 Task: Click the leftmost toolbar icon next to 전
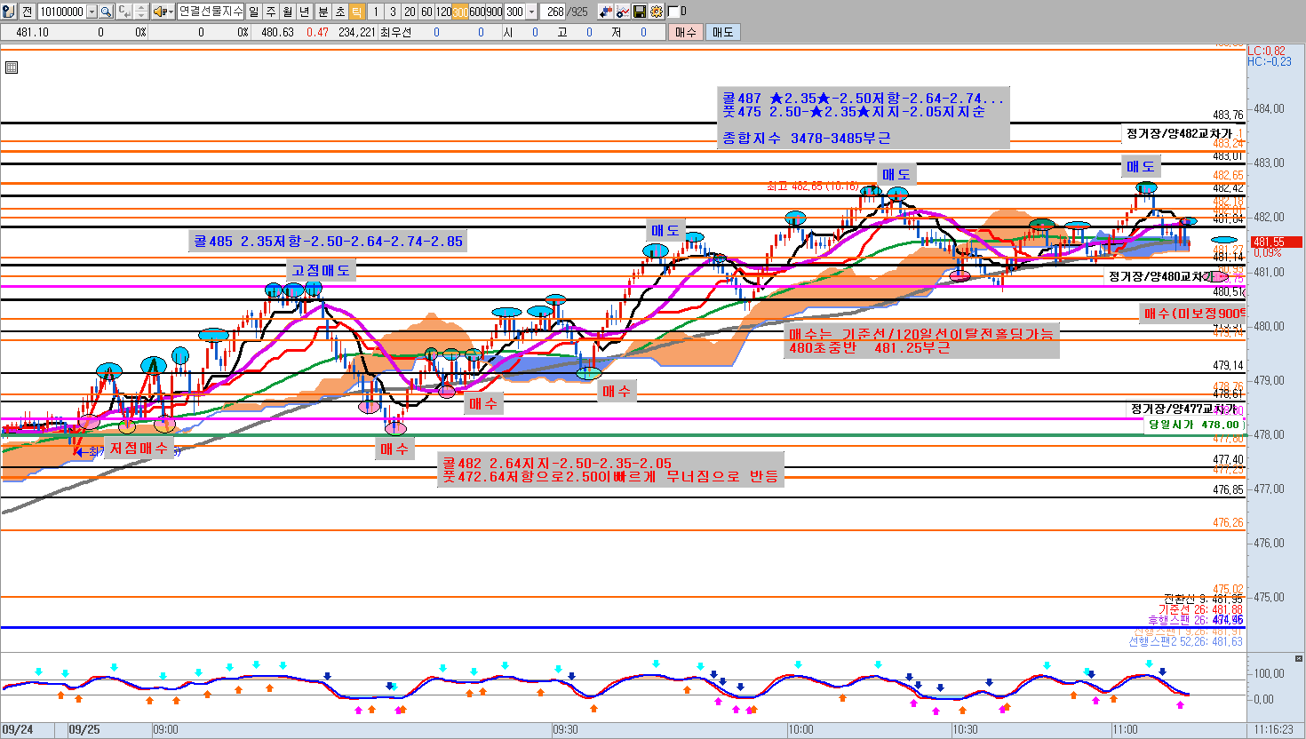click(9, 12)
